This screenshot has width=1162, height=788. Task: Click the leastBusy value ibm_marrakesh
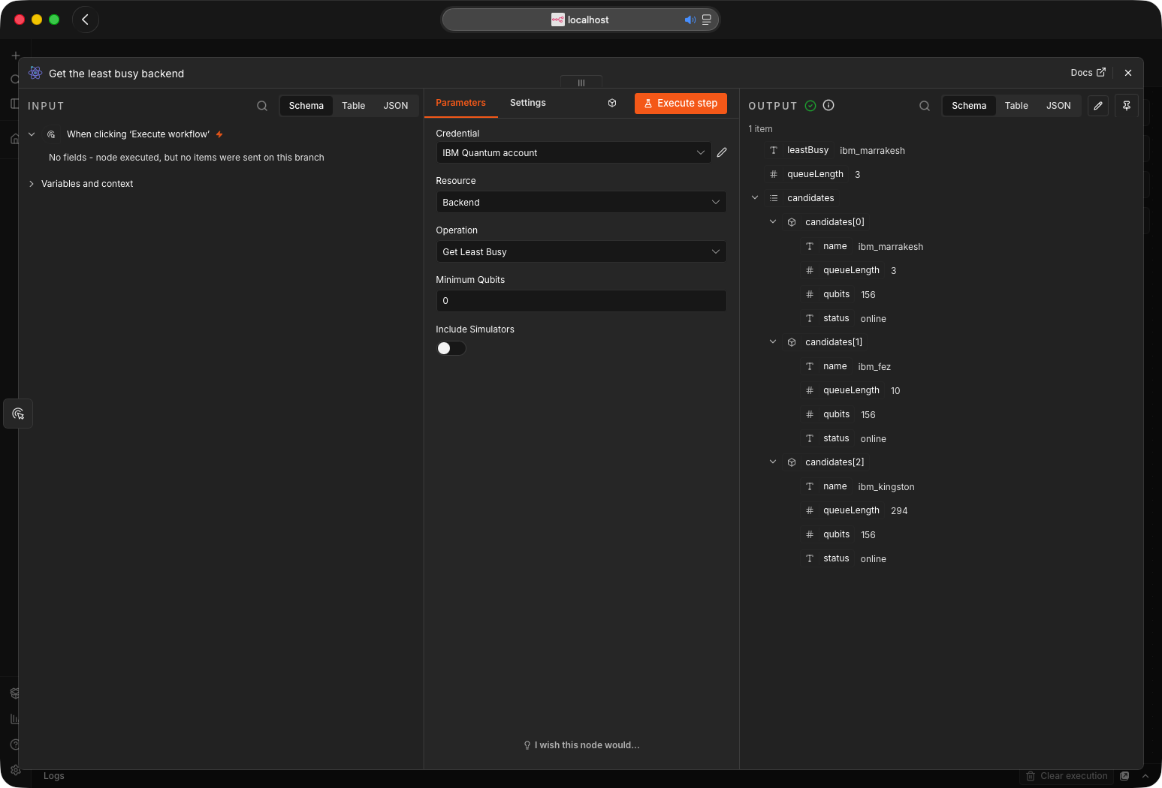[872, 151]
